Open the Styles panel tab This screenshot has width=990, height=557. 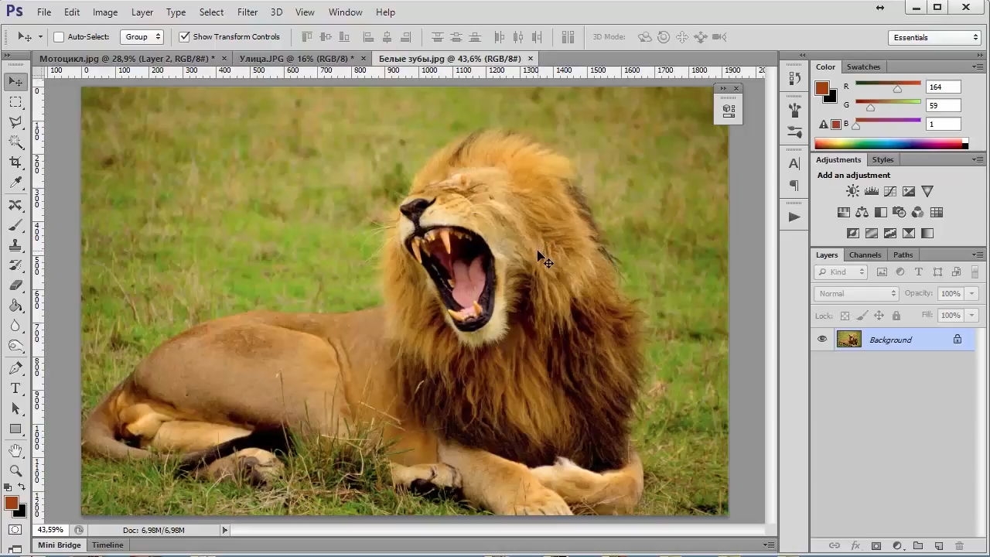[882, 159]
